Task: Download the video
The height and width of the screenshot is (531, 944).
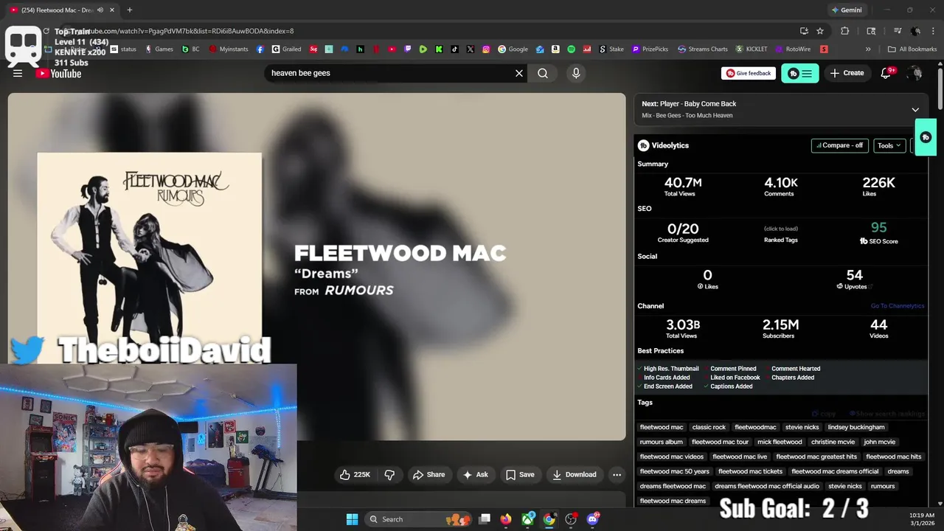Action: coord(575,475)
